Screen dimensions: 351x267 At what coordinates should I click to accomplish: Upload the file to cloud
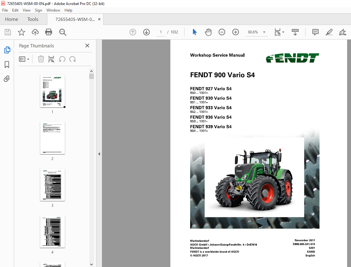[35, 32]
